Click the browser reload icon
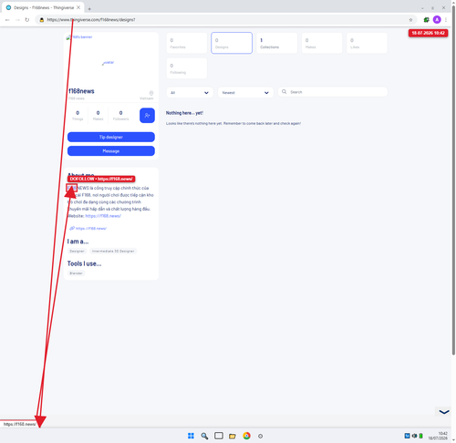The width and height of the screenshot is (456, 443). [27, 20]
